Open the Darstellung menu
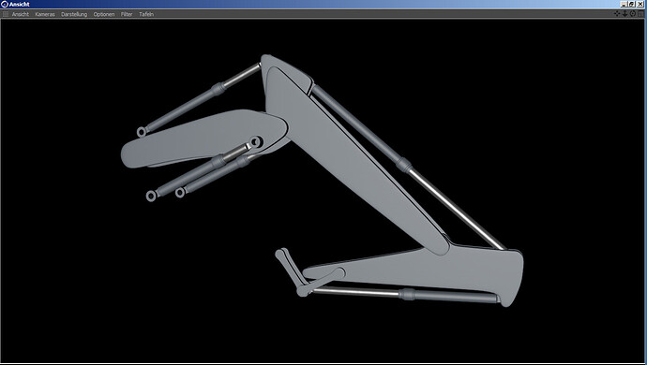Screen dimensions: 647x365 tap(74, 14)
